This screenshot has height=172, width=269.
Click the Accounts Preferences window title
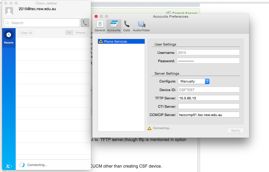(171, 17)
